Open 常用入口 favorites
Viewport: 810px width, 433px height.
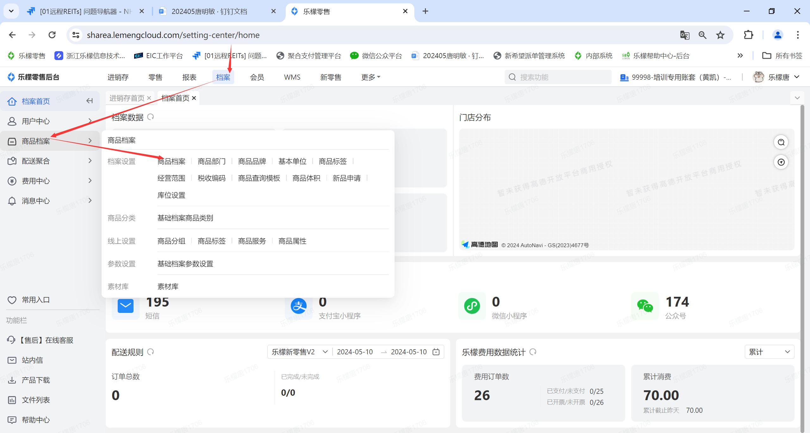pyautogui.click(x=28, y=300)
